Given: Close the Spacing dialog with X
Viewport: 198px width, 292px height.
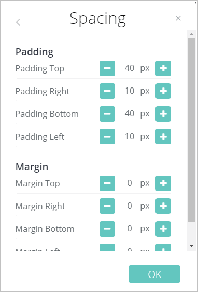Looking at the screenshot, I should (x=178, y=18).
